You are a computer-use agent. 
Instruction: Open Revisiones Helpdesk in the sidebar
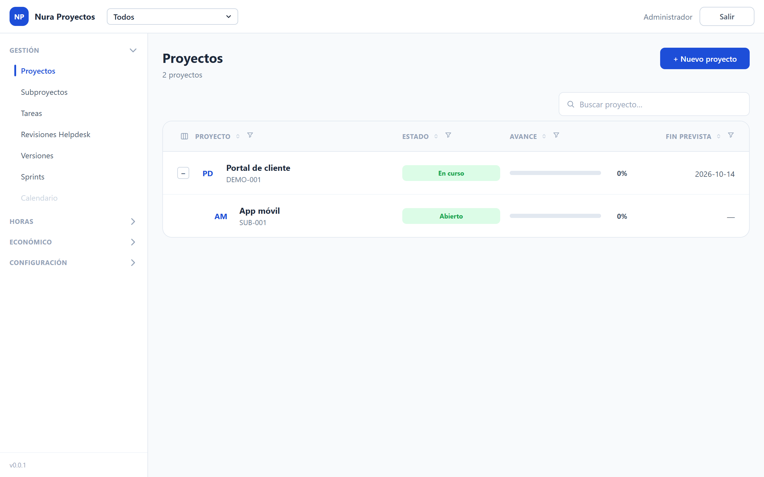click(x=56, y=134)
